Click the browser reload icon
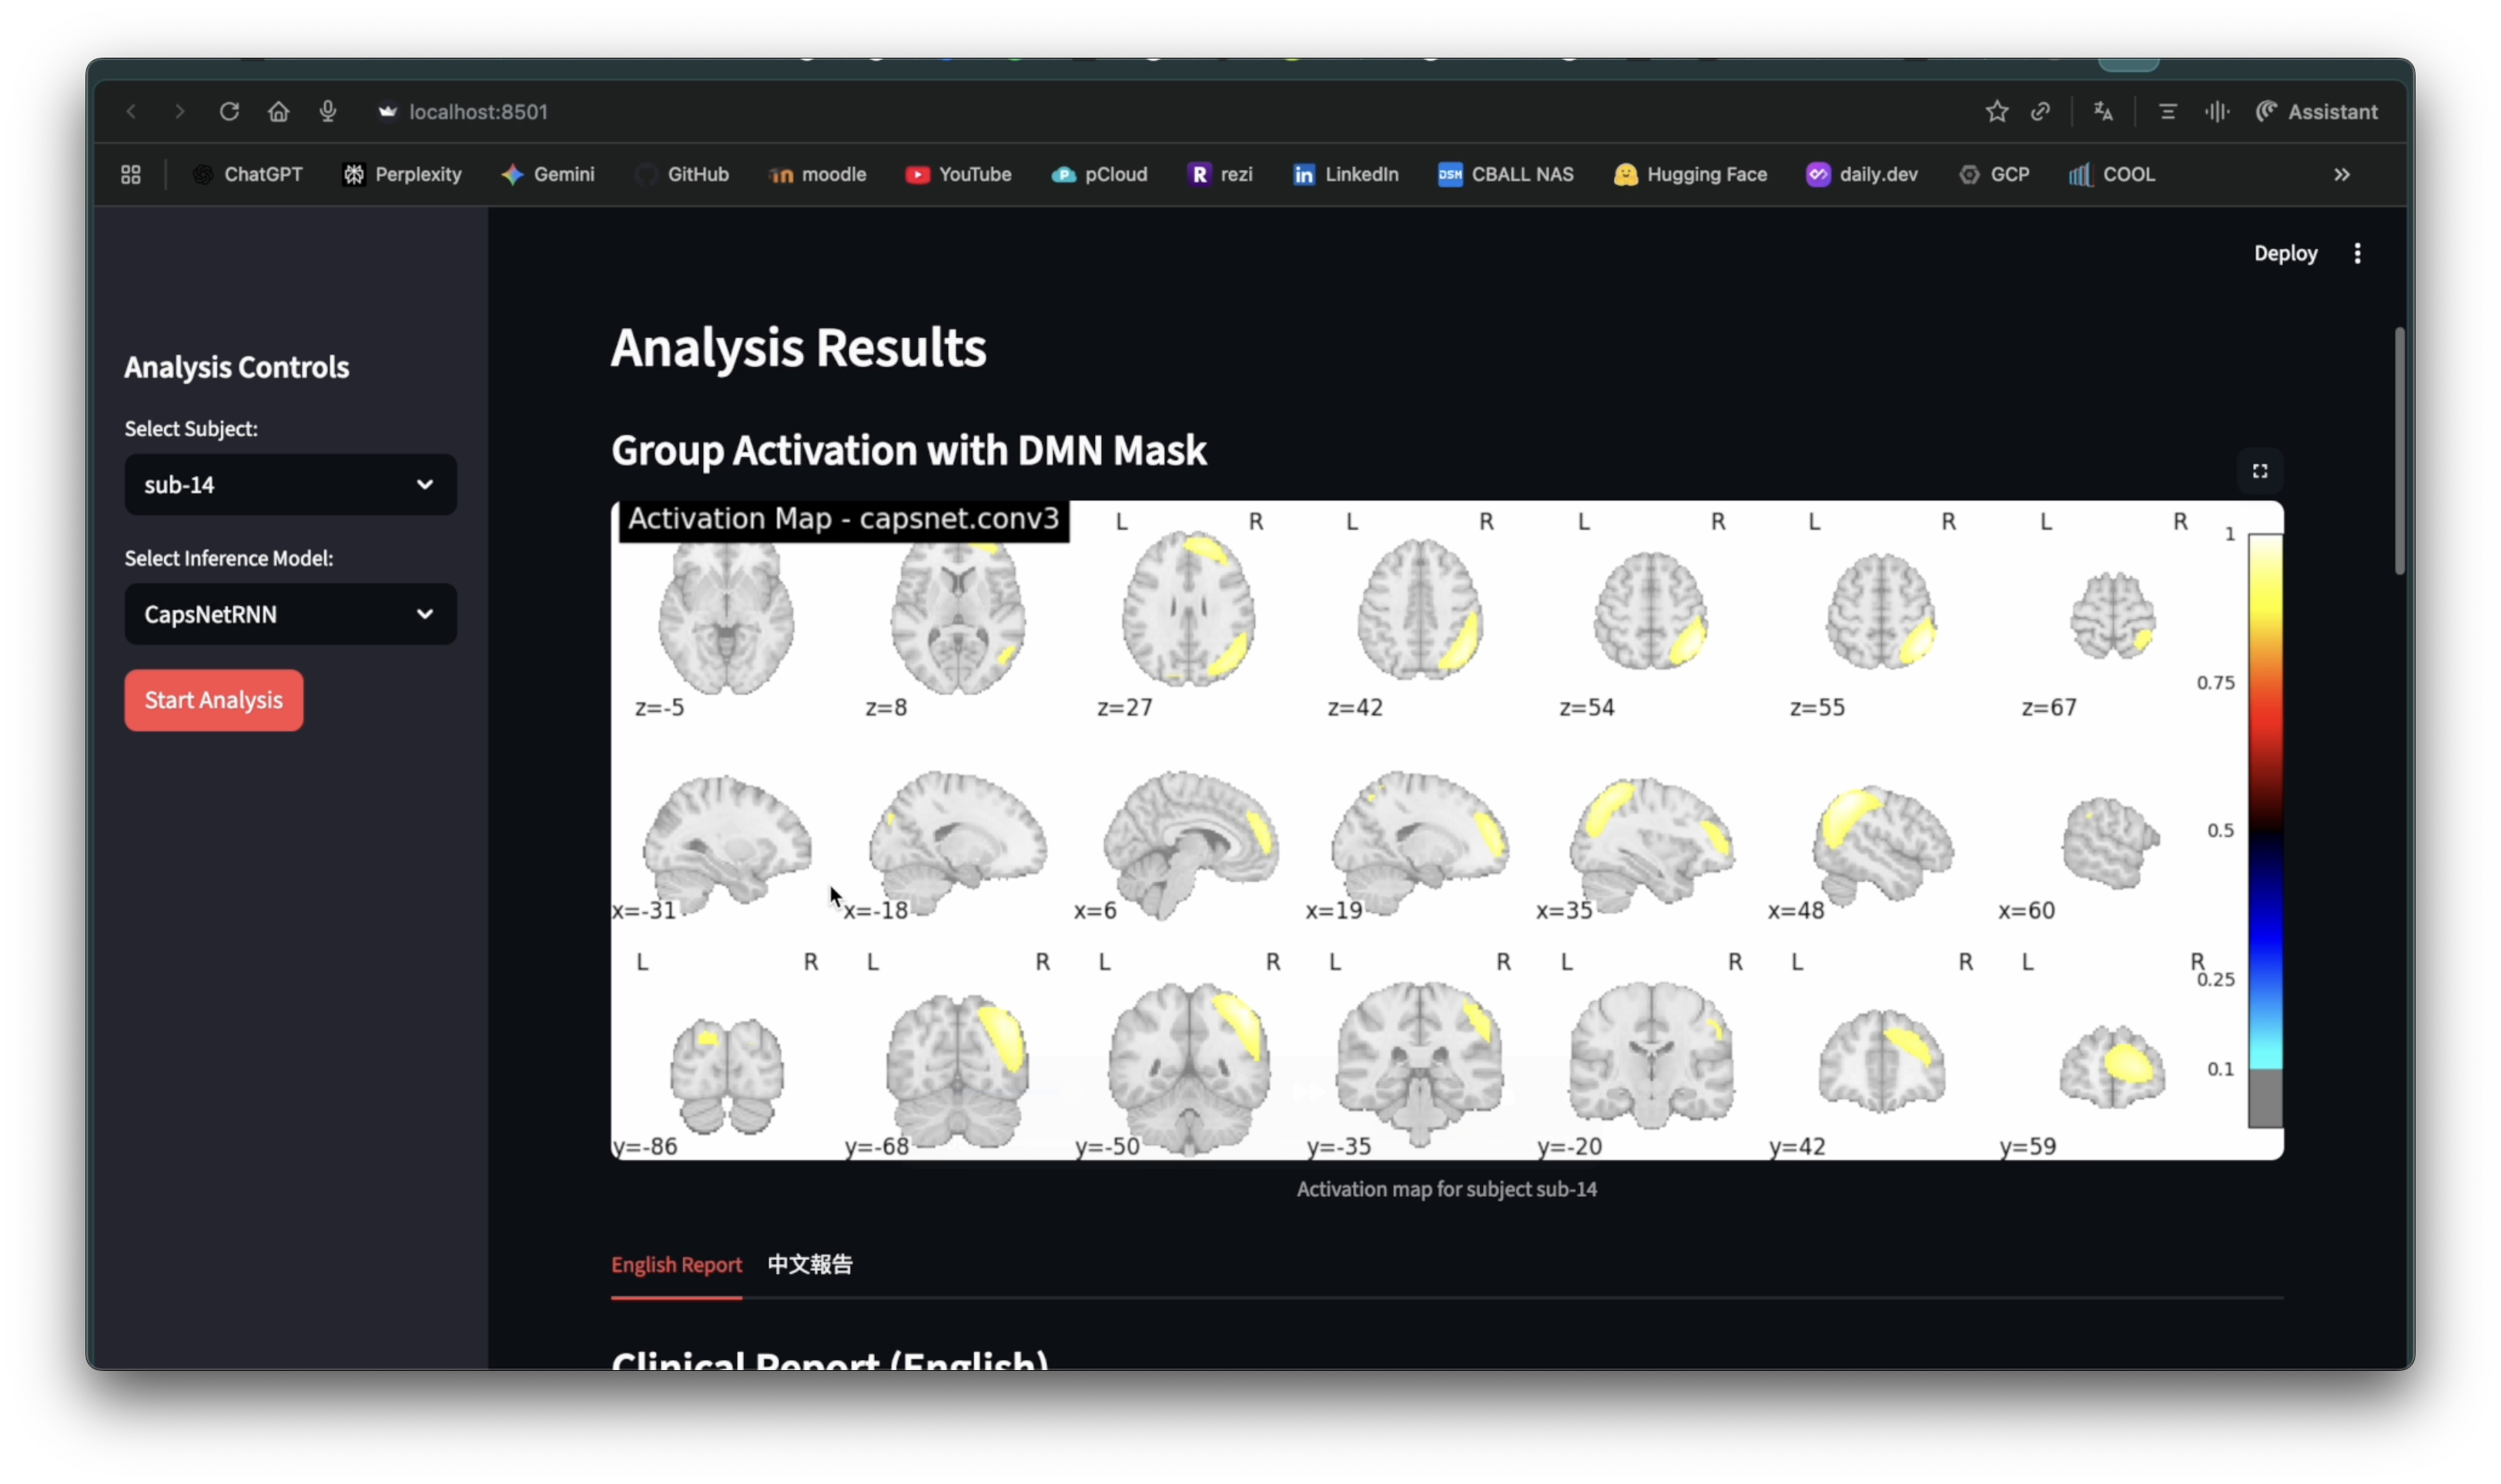Image resolution: width=2501 pixels, height=1484 pixels. [x=229, y=112]
